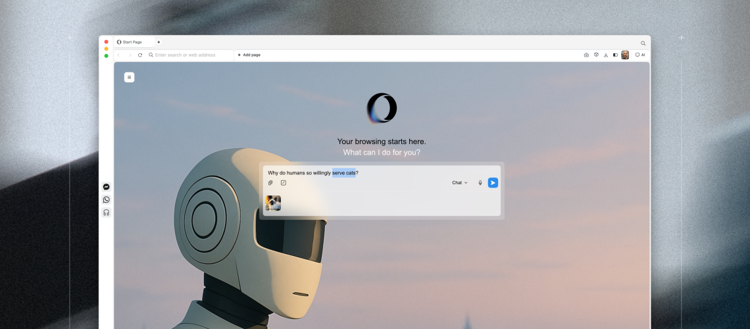This screenshot has height=329, width=750.
Task: Click the address bar search field
Action: 190,55
